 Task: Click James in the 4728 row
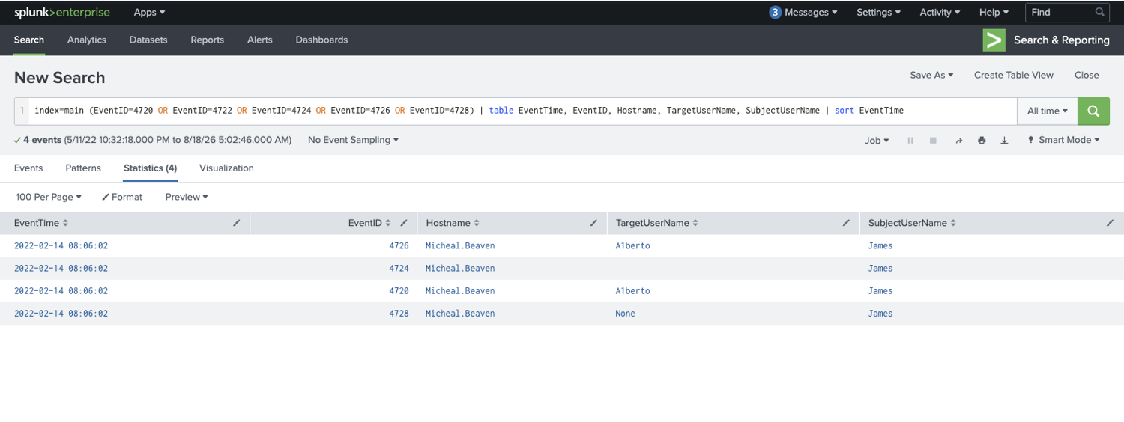pyautogui.click(x=880, y=314)
